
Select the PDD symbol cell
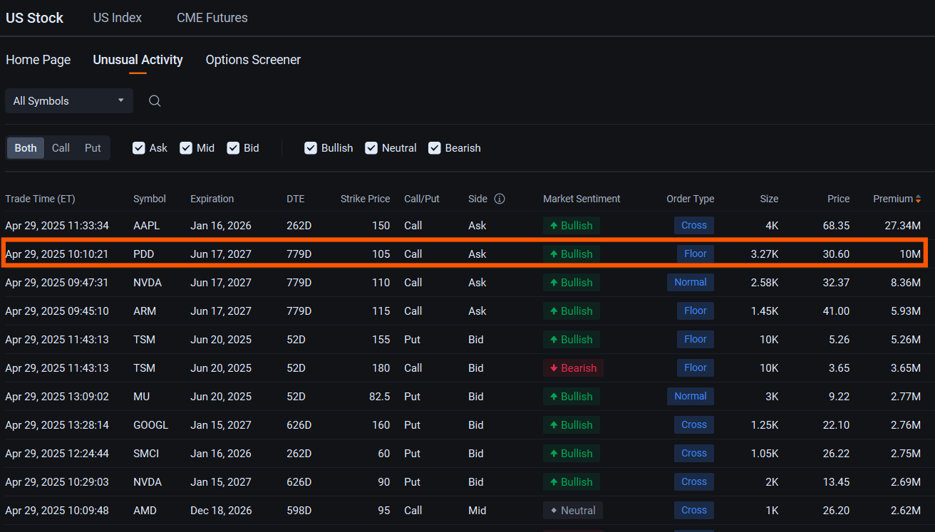click(143, 254)
